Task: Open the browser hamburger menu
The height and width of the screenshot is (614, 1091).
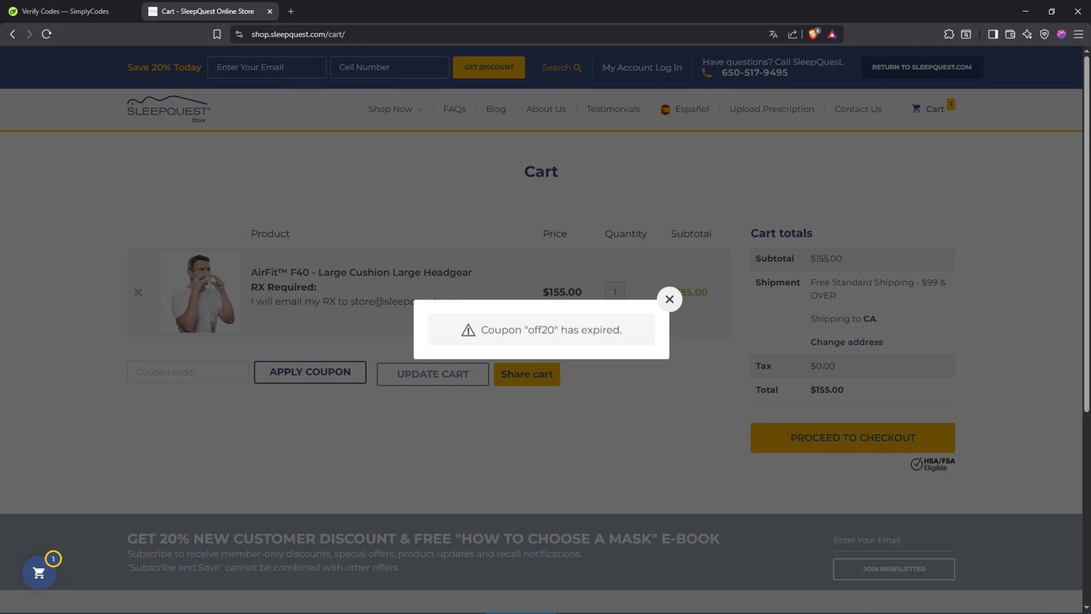Action: 1079,34
